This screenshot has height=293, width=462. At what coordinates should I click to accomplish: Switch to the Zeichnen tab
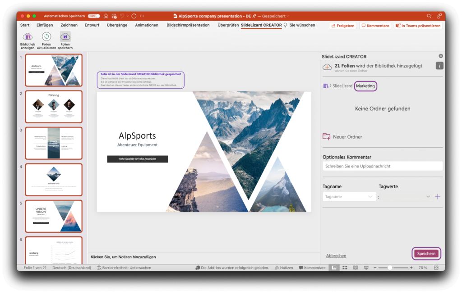(x=69, y=25)
